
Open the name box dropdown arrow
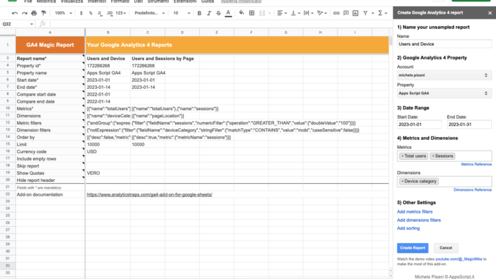pos(32,24)
